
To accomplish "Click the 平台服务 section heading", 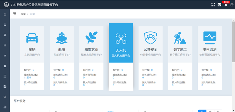I will coord(20,101).
